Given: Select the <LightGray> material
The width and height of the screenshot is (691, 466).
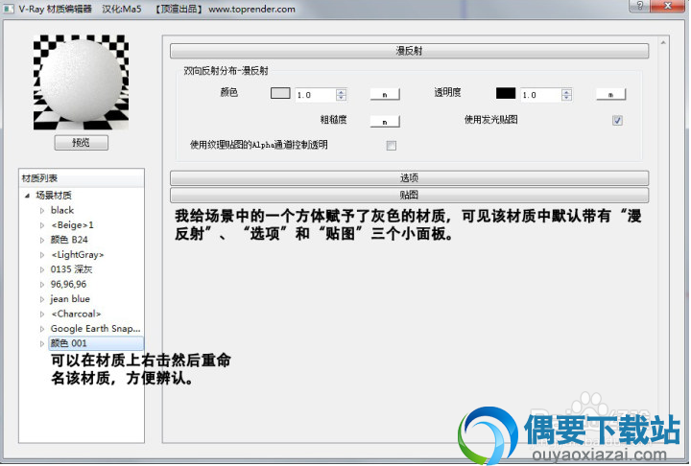Looking at the screenshot, I should 77,255.
